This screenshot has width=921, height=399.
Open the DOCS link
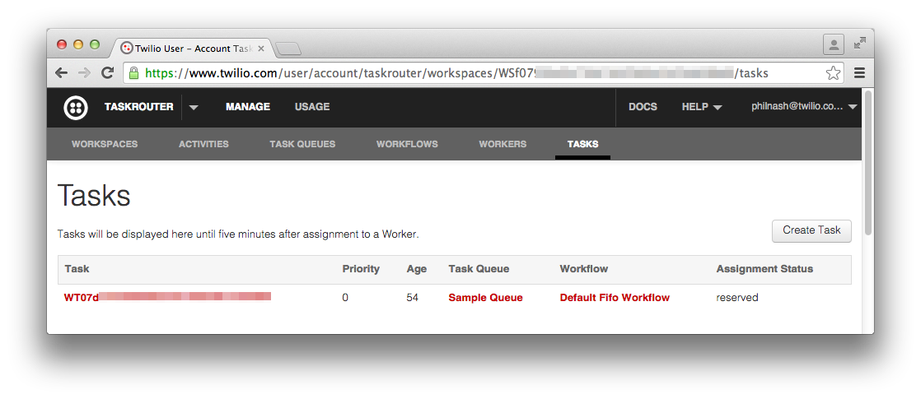[643, 107]
